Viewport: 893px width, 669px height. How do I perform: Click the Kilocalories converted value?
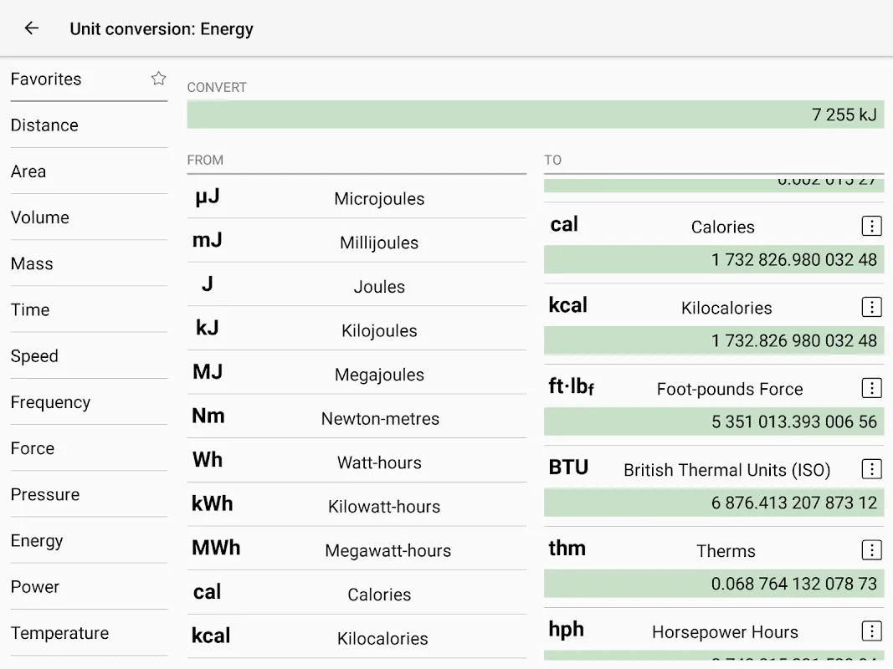pos(713,340)
